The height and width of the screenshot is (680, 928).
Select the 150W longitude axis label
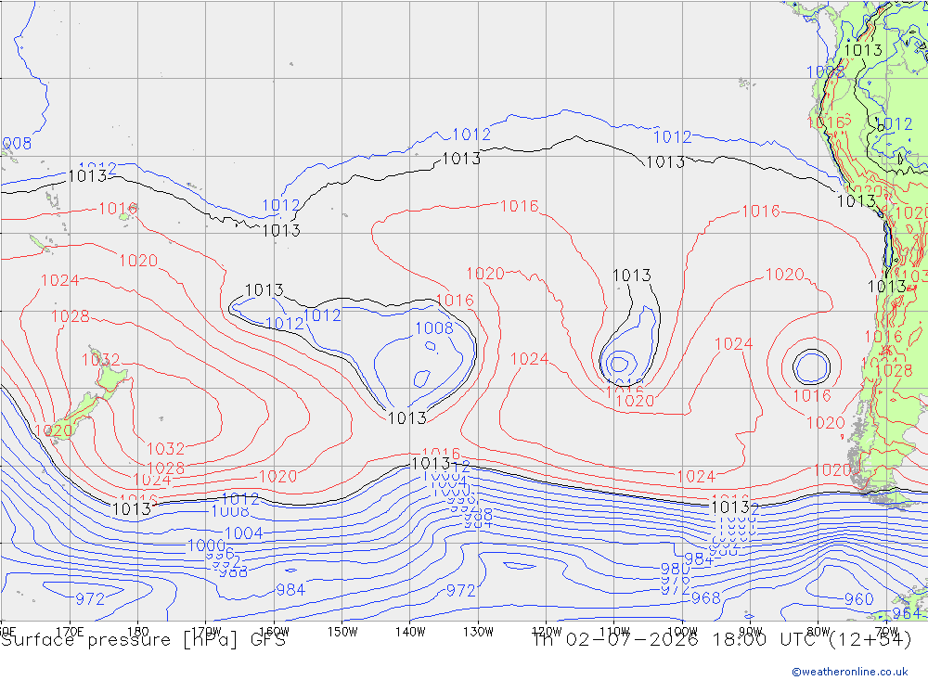click(342, 632)
